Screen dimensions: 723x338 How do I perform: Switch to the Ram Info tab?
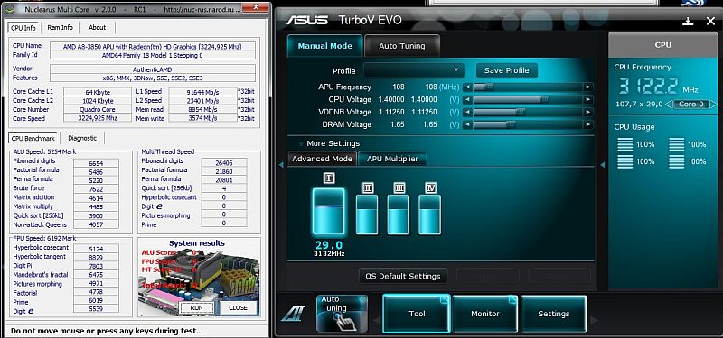(x=60, y=28)
